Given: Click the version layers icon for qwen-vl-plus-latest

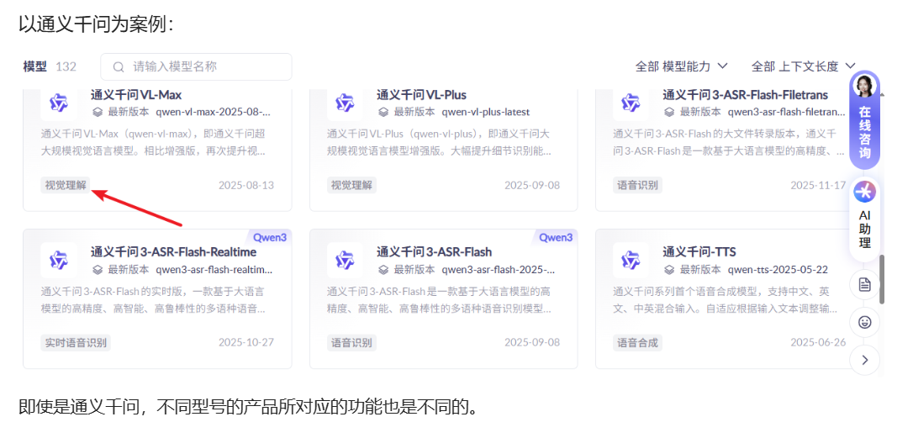Looking at the screenshot, I should pos(383,113).
